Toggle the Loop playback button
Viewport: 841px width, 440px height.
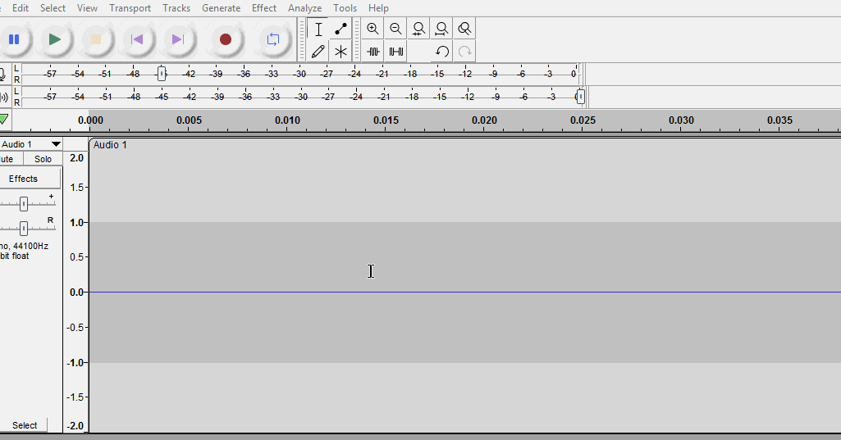(x=273, y=39)
